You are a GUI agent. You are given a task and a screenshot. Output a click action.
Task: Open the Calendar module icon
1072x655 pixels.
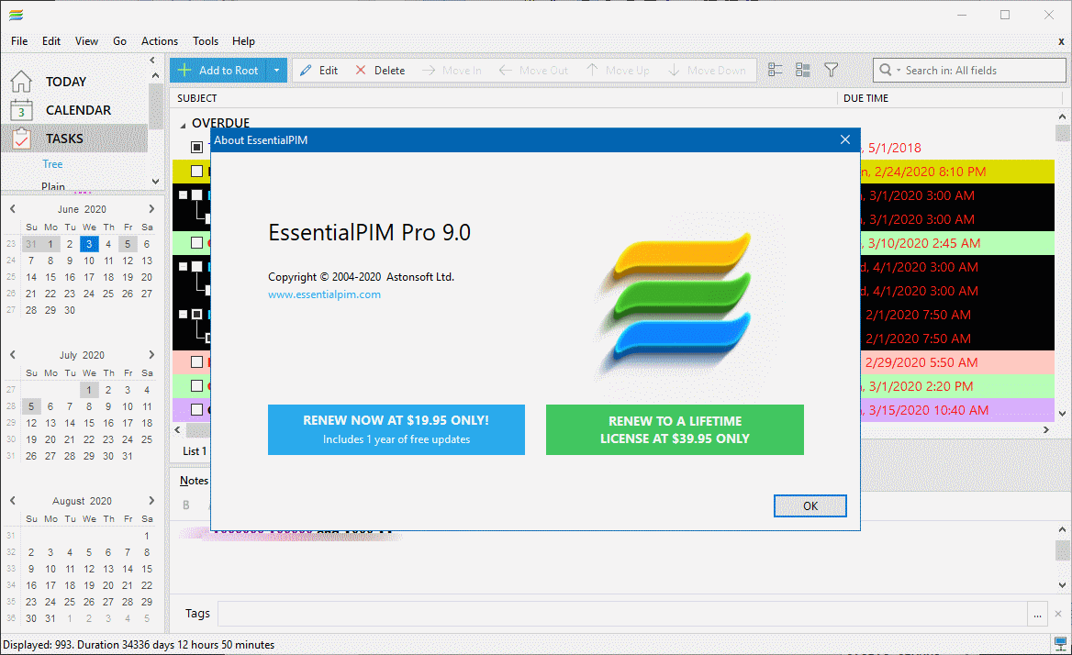click(21, 110)
